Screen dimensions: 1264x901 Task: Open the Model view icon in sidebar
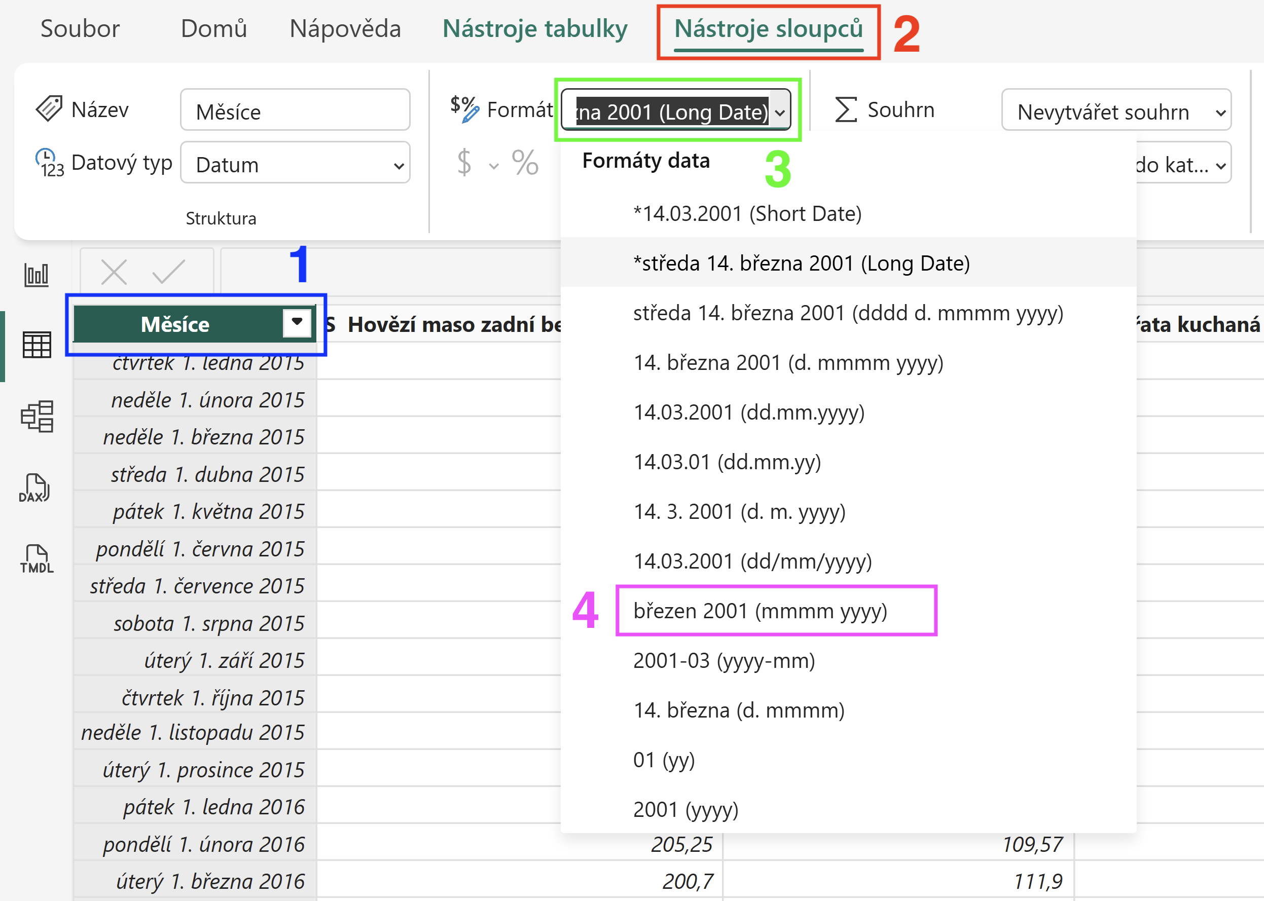37,416
